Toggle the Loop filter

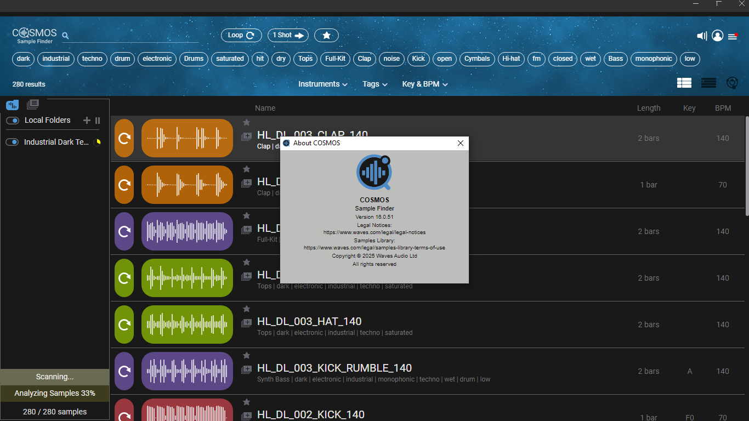click(241, 35)
